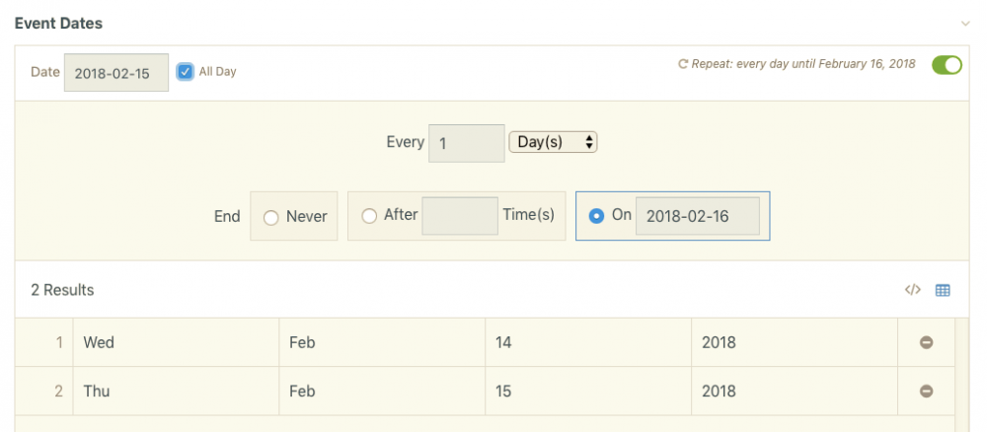Click the start Date field 2018-02-15
Viewport: 987px width, 432px height.
(x=115, y=73)
